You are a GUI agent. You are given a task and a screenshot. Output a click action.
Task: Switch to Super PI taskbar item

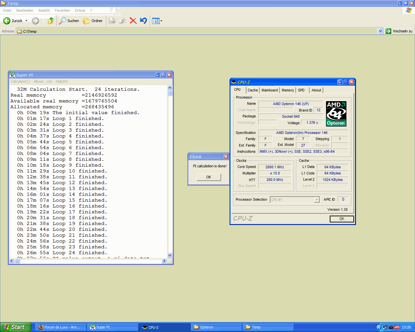[x=113, y=327]
